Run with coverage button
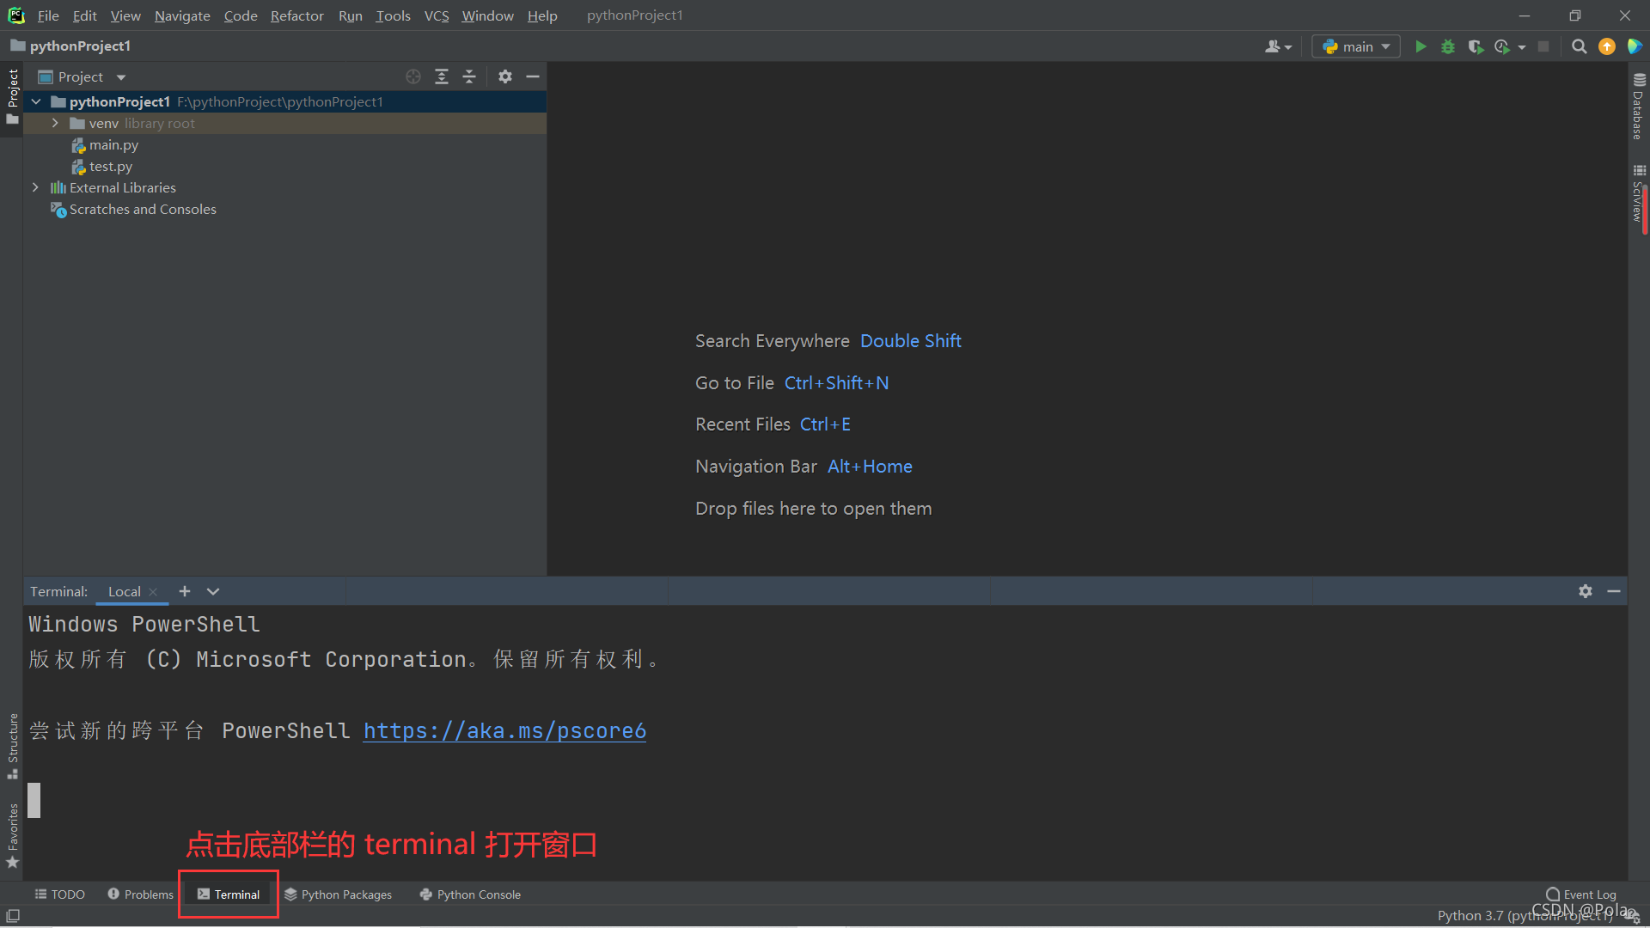 pos(1476,46)
